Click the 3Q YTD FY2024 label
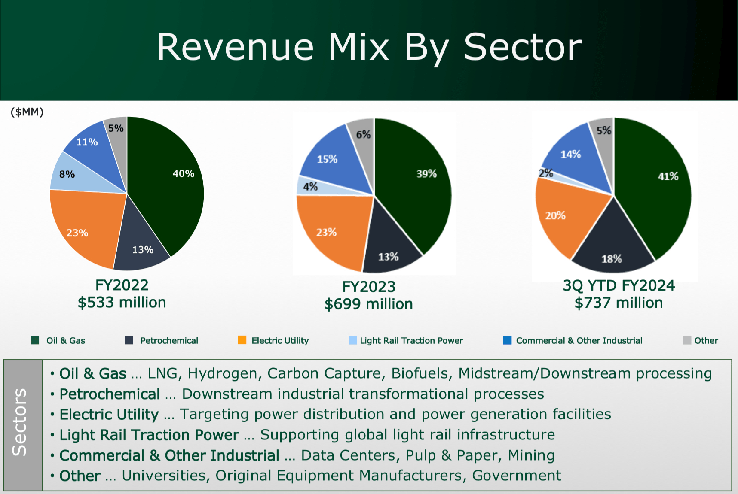 [619, 285]
